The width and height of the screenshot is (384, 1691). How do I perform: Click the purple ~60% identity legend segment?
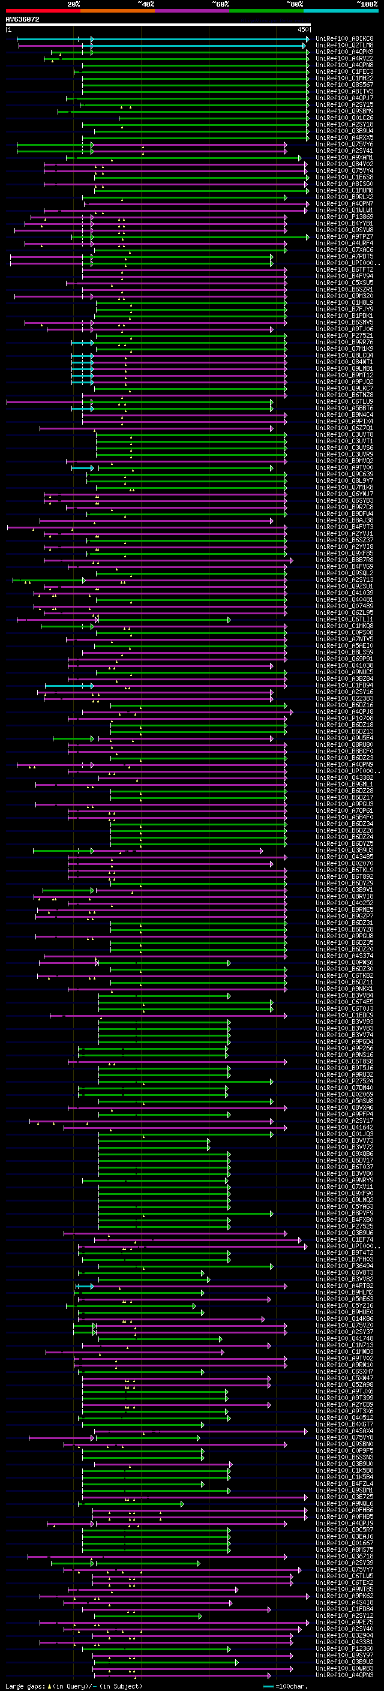coord(193,11)
